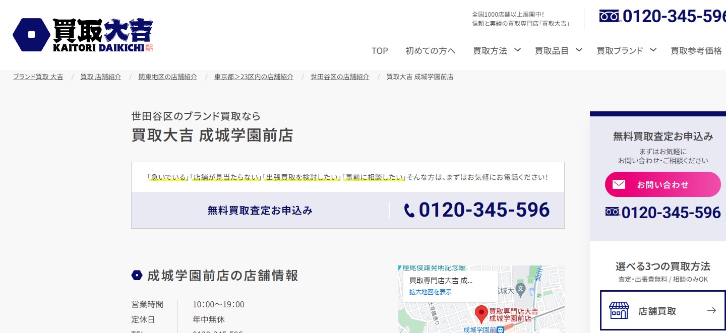Open the 初めての方へ menu item
Image resolution: width=726 pixels, height=333 pixels.
430,50
